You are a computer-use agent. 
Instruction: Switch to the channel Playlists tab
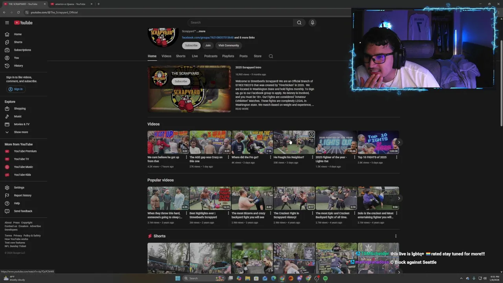228,56
